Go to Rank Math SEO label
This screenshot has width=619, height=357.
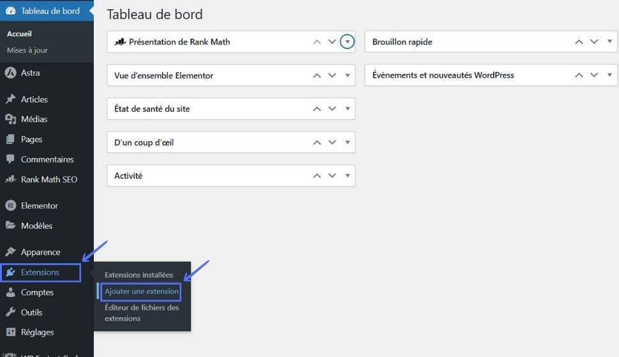coord(49,180)
